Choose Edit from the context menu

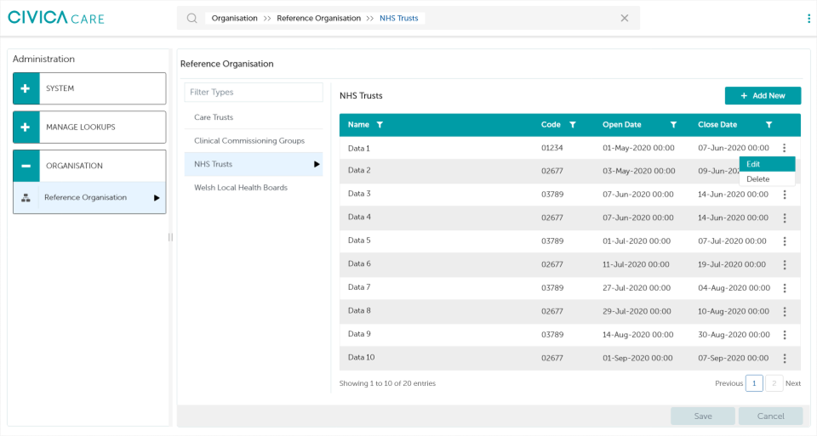(x=767, y=164)
